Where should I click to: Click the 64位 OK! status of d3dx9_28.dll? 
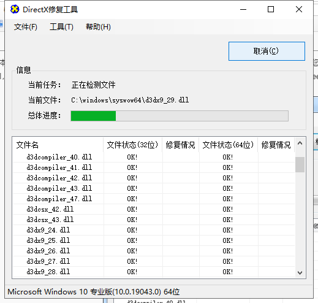click(227, 272)
